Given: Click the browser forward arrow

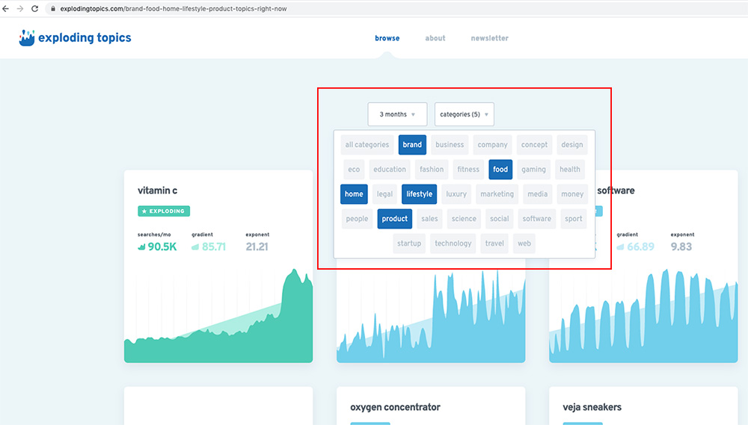Looking at the screenshot, I should pyautogui.click(x=20, y=9).
